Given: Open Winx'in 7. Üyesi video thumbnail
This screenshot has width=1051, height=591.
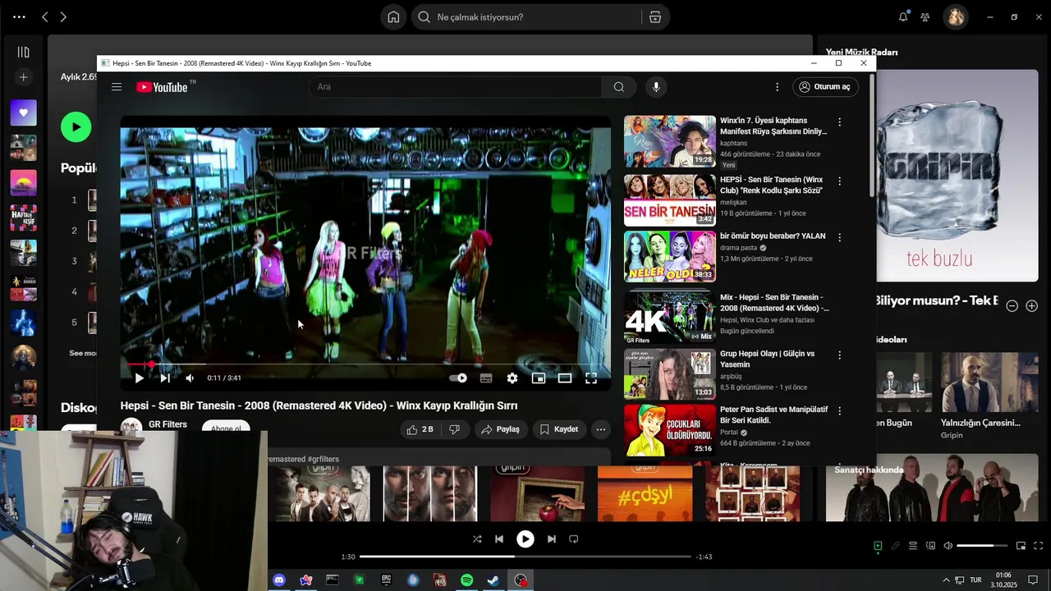Looking at the screenshot, I should [x=670, y=141].
